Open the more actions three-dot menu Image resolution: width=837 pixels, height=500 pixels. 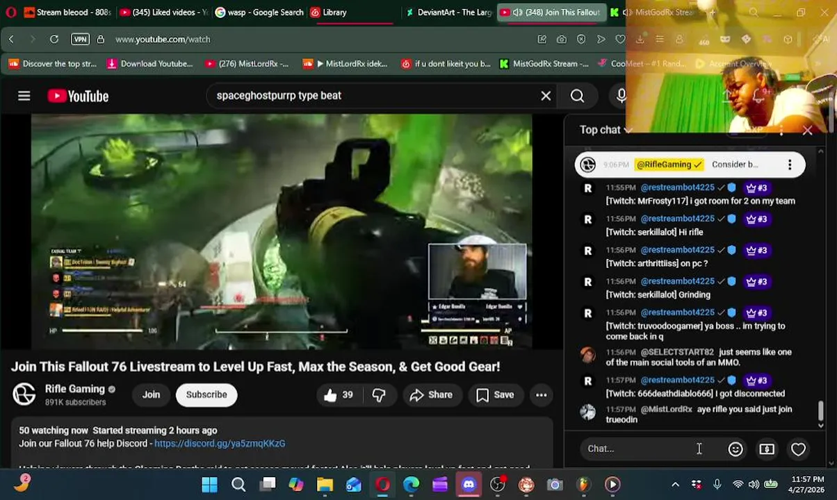(541, 395)
